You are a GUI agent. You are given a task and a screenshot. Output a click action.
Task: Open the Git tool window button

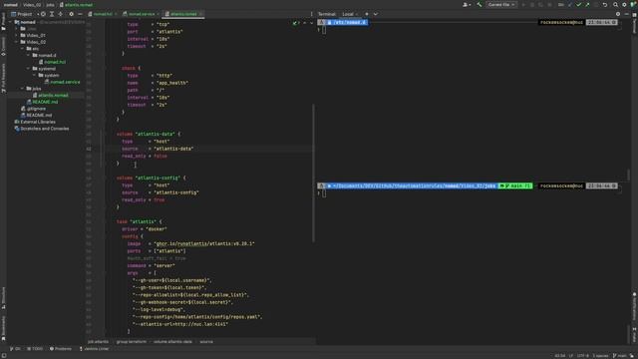click(15, 349)
